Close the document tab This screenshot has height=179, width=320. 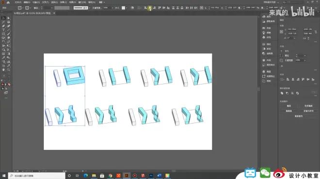54,13
